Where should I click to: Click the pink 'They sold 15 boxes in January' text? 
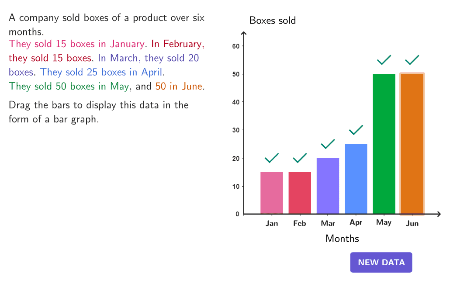(x=76, y=44)
